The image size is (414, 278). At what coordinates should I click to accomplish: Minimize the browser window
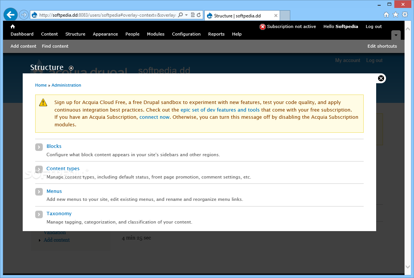(x=379, y=5)
